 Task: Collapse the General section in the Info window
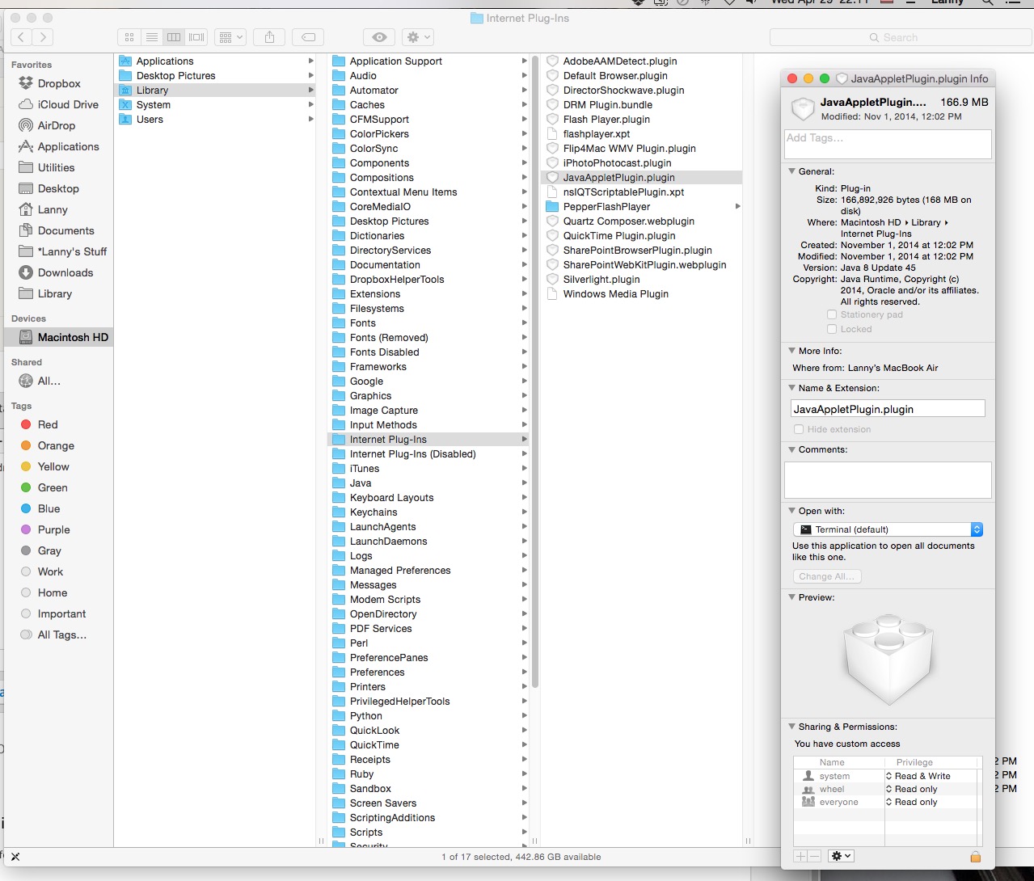pos(792,171)
